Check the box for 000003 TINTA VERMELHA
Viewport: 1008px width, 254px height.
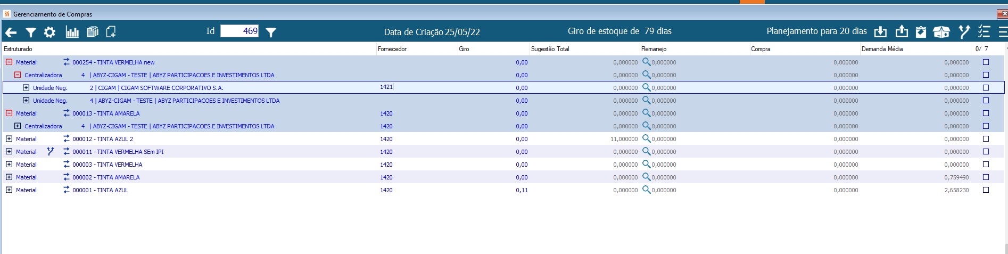(x=986, y=165)
